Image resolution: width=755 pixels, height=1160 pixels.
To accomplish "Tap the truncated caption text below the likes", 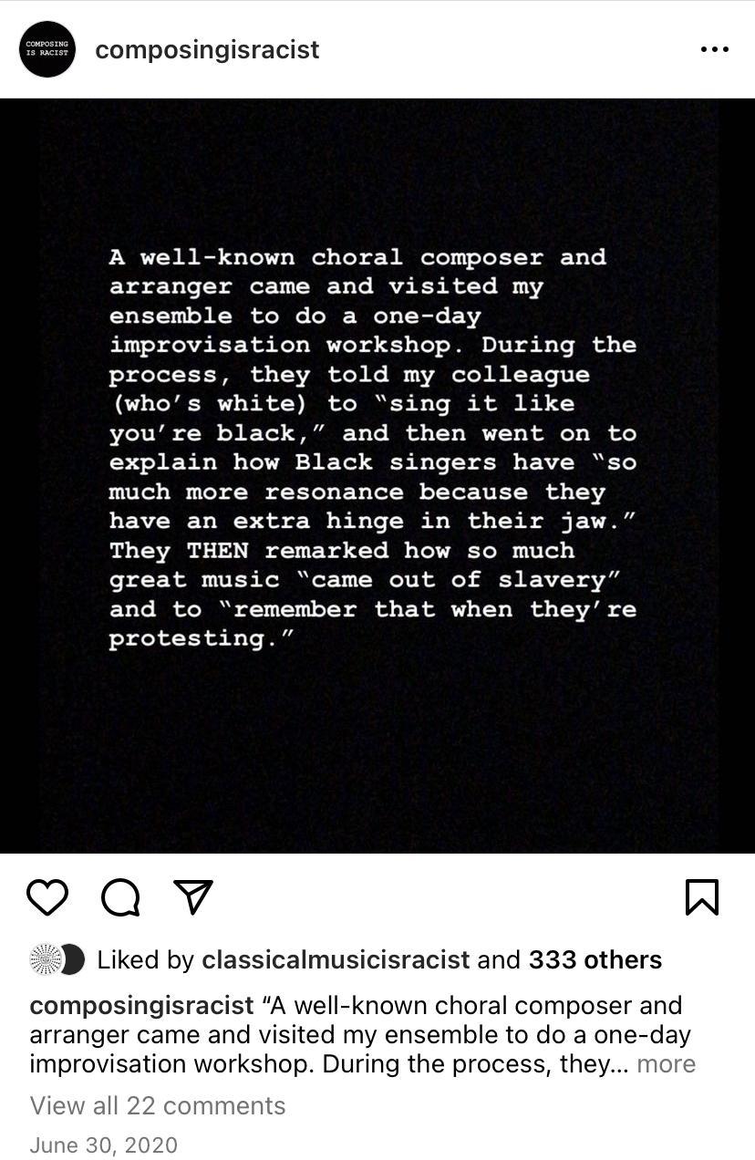I will (361, 1035).
